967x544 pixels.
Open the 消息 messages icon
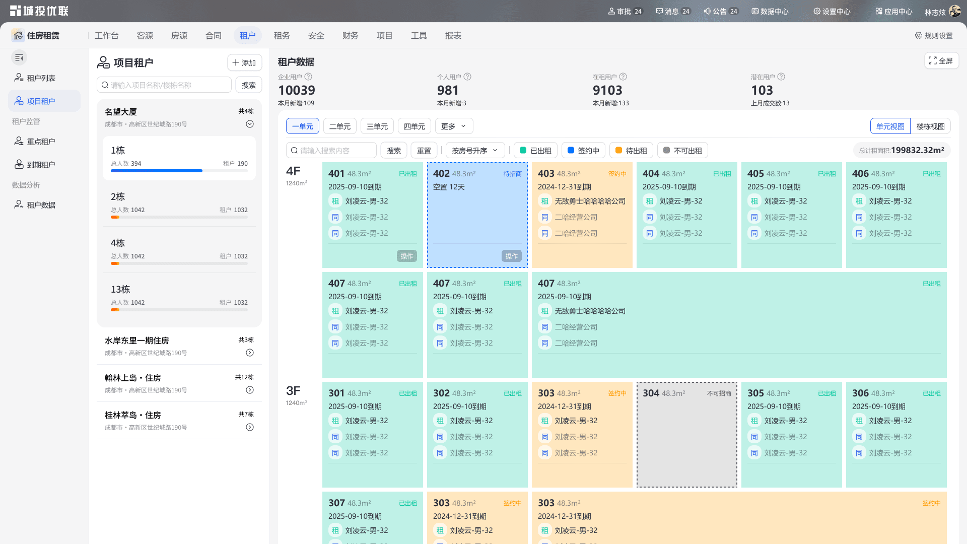click(659, 11)
